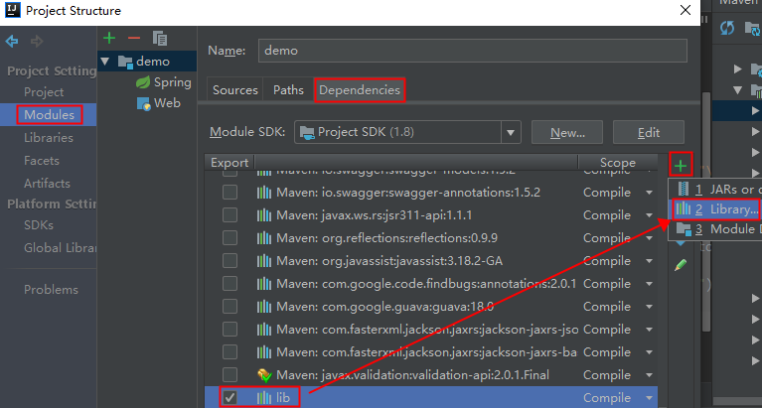This screenshot has height=408, width=762.
Task: Click the Maven window folder reimport icon
Action: click(x=754, y=29)
